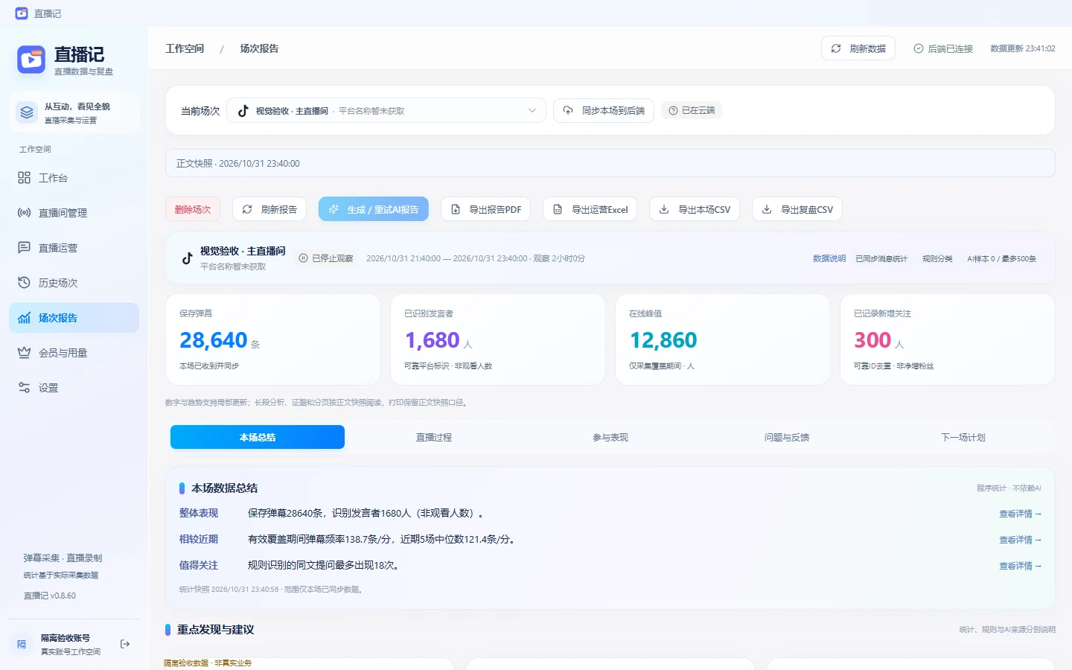The height and width of the screenshot is (670, 1072).
Task: Click 后端已连接 status indicator
Action: coord(943,48)
